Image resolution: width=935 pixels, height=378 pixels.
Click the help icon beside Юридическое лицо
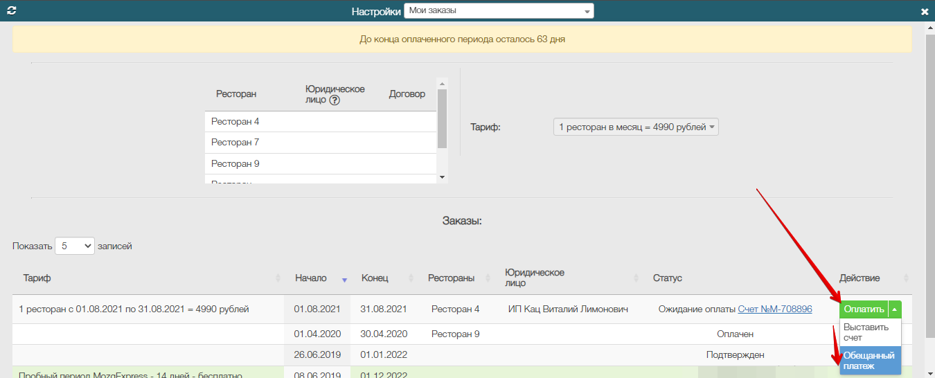[334, 100]
